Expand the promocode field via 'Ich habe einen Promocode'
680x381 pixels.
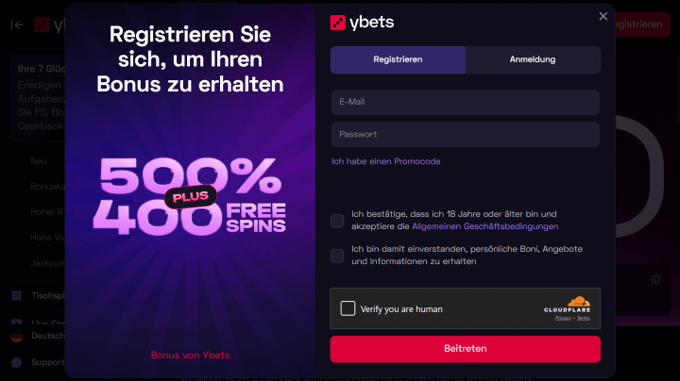click(385, 161)
